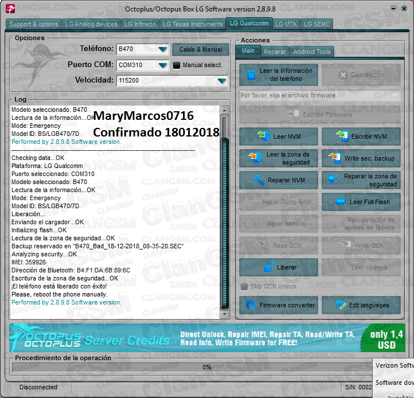
Task: Click the Read QCN icon
Action: pos(260,243)
